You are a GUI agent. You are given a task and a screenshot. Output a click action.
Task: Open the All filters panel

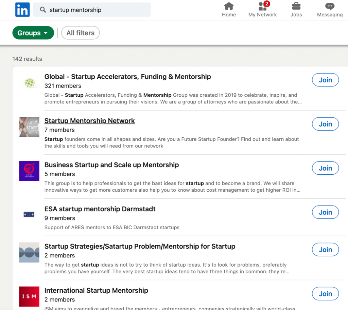(80, 33)
